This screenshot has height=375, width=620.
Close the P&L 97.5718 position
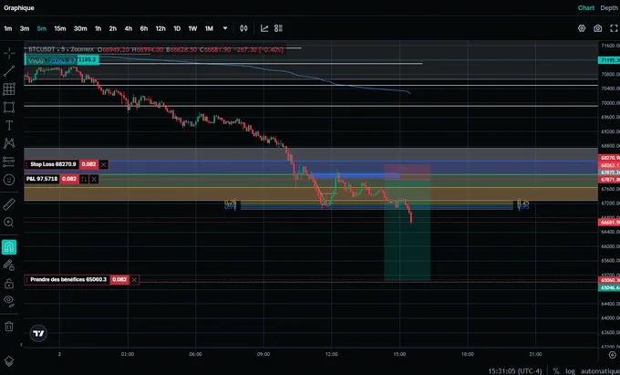click(x=94, y=179)
